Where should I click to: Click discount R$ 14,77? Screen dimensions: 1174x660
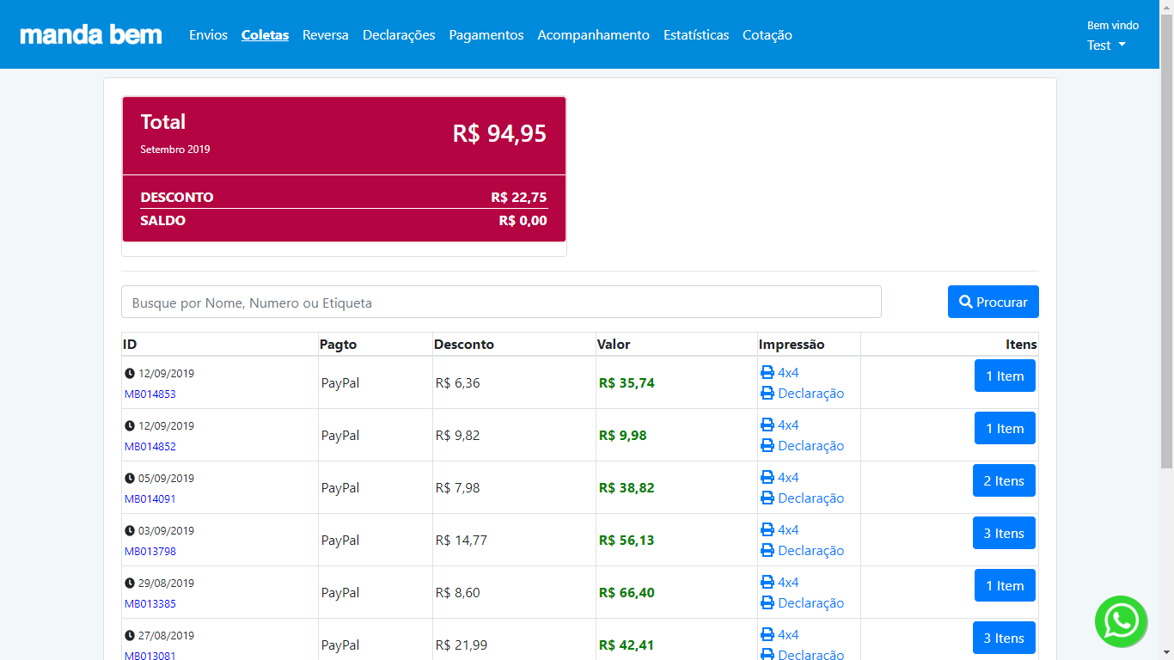(462, 541)
